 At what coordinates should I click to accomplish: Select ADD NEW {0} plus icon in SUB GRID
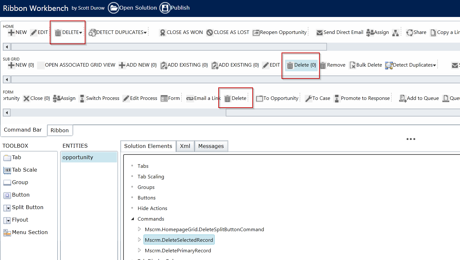[122, 65]
